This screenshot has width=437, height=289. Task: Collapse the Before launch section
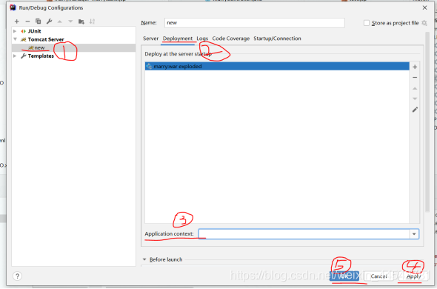144,259
